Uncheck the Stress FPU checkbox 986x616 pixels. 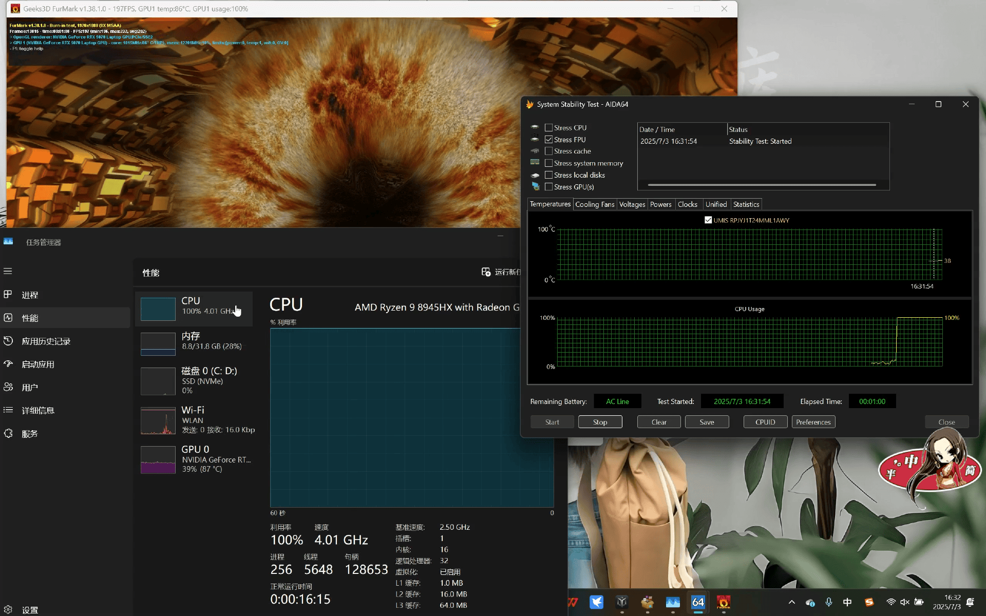coord(548,140)
